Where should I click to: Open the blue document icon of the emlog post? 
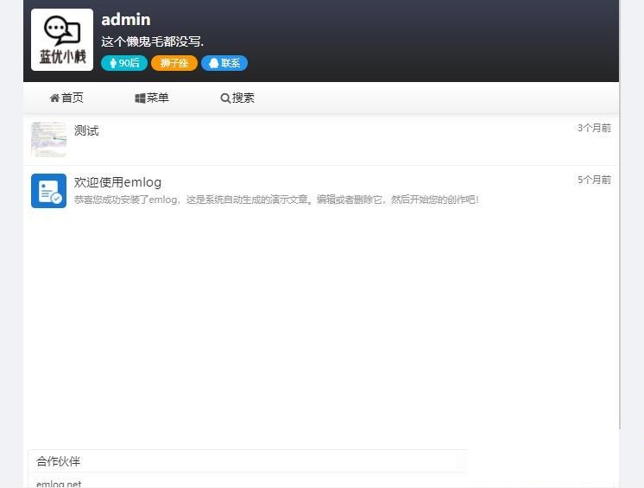(48, 191)
